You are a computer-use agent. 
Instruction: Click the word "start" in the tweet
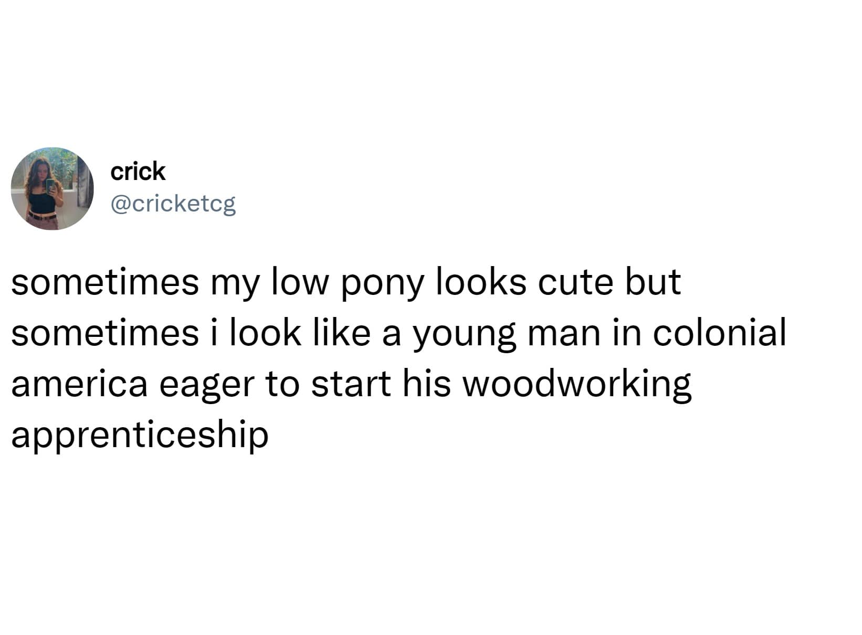click(x=351, y=384)
